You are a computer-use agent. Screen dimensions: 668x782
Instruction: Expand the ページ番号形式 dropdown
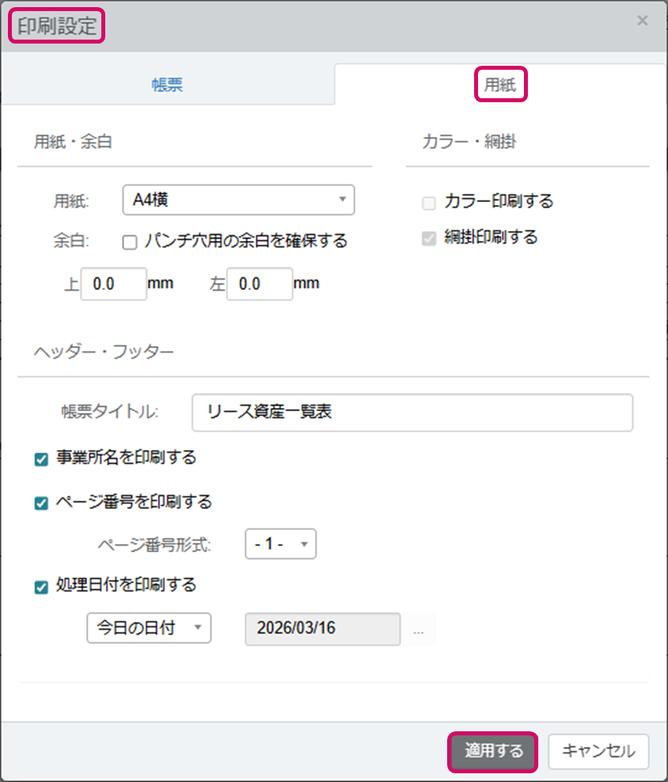280,544
